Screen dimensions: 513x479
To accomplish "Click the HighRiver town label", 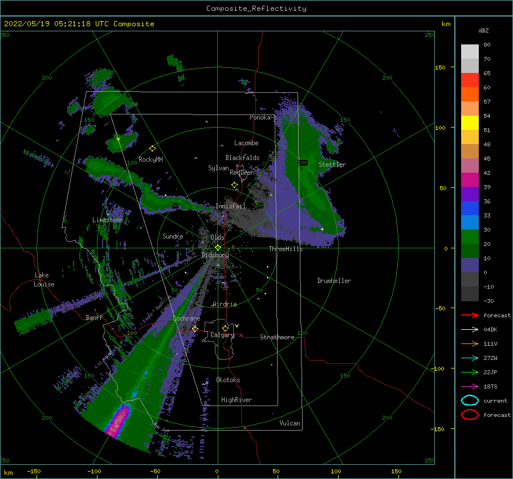I will click(237, 400).
